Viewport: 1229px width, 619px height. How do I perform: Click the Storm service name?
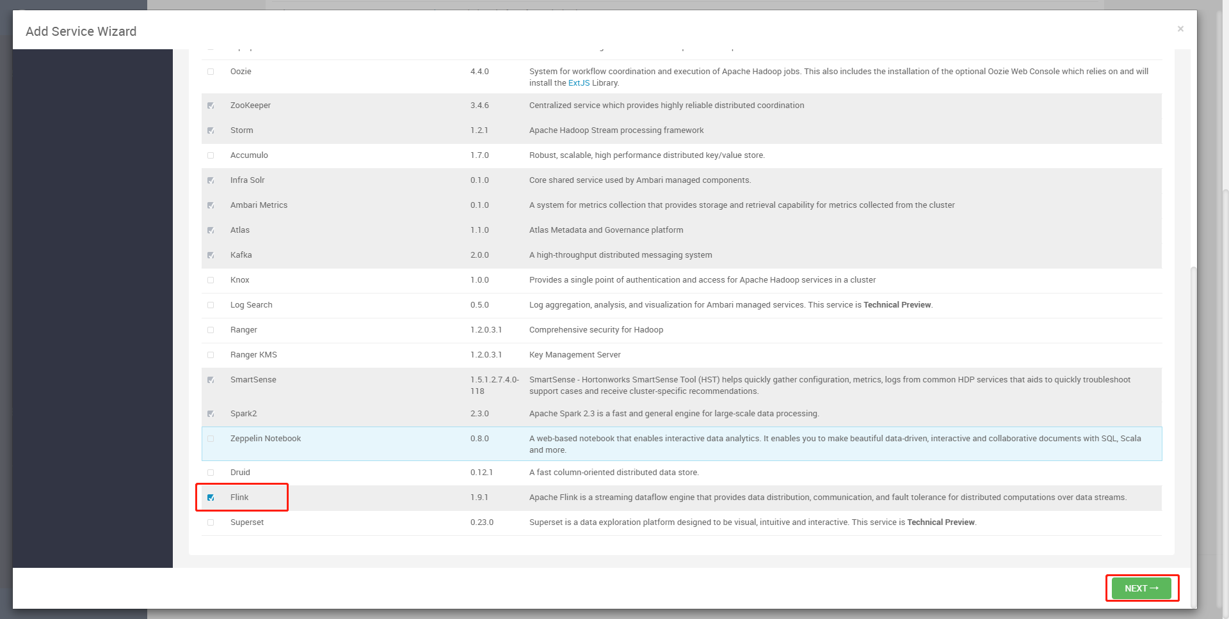(242, 130)
